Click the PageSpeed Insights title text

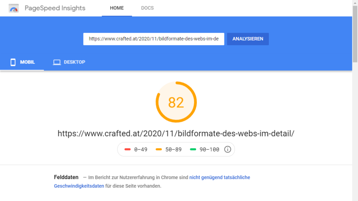pyautogui.click(x=55, y=8)
